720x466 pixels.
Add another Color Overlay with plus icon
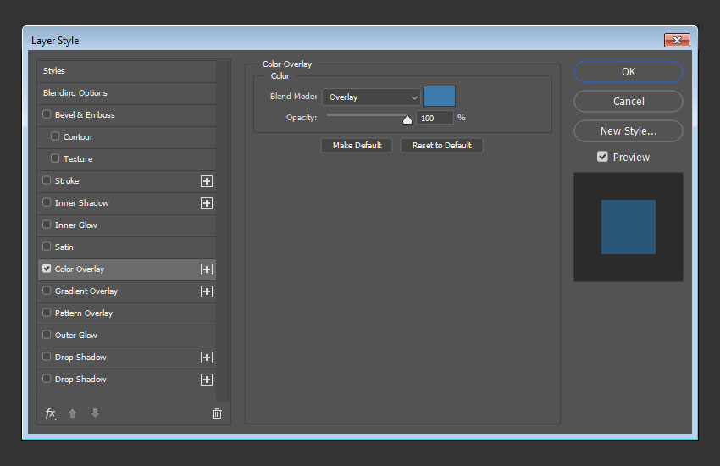[x=207, y=269]
